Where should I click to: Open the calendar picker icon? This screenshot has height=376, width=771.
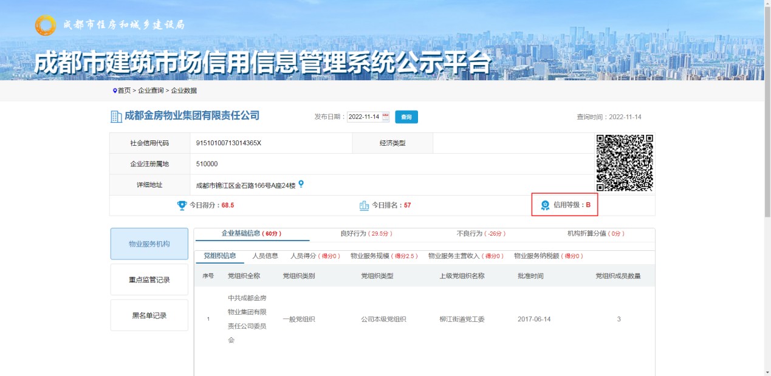[x=385, y=117]
